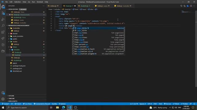Open the Explorer view in activity bar
This screenshot has width=197, height=110.
coord(3,7)
